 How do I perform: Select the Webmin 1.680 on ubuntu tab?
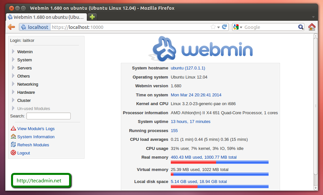[46, 17]
